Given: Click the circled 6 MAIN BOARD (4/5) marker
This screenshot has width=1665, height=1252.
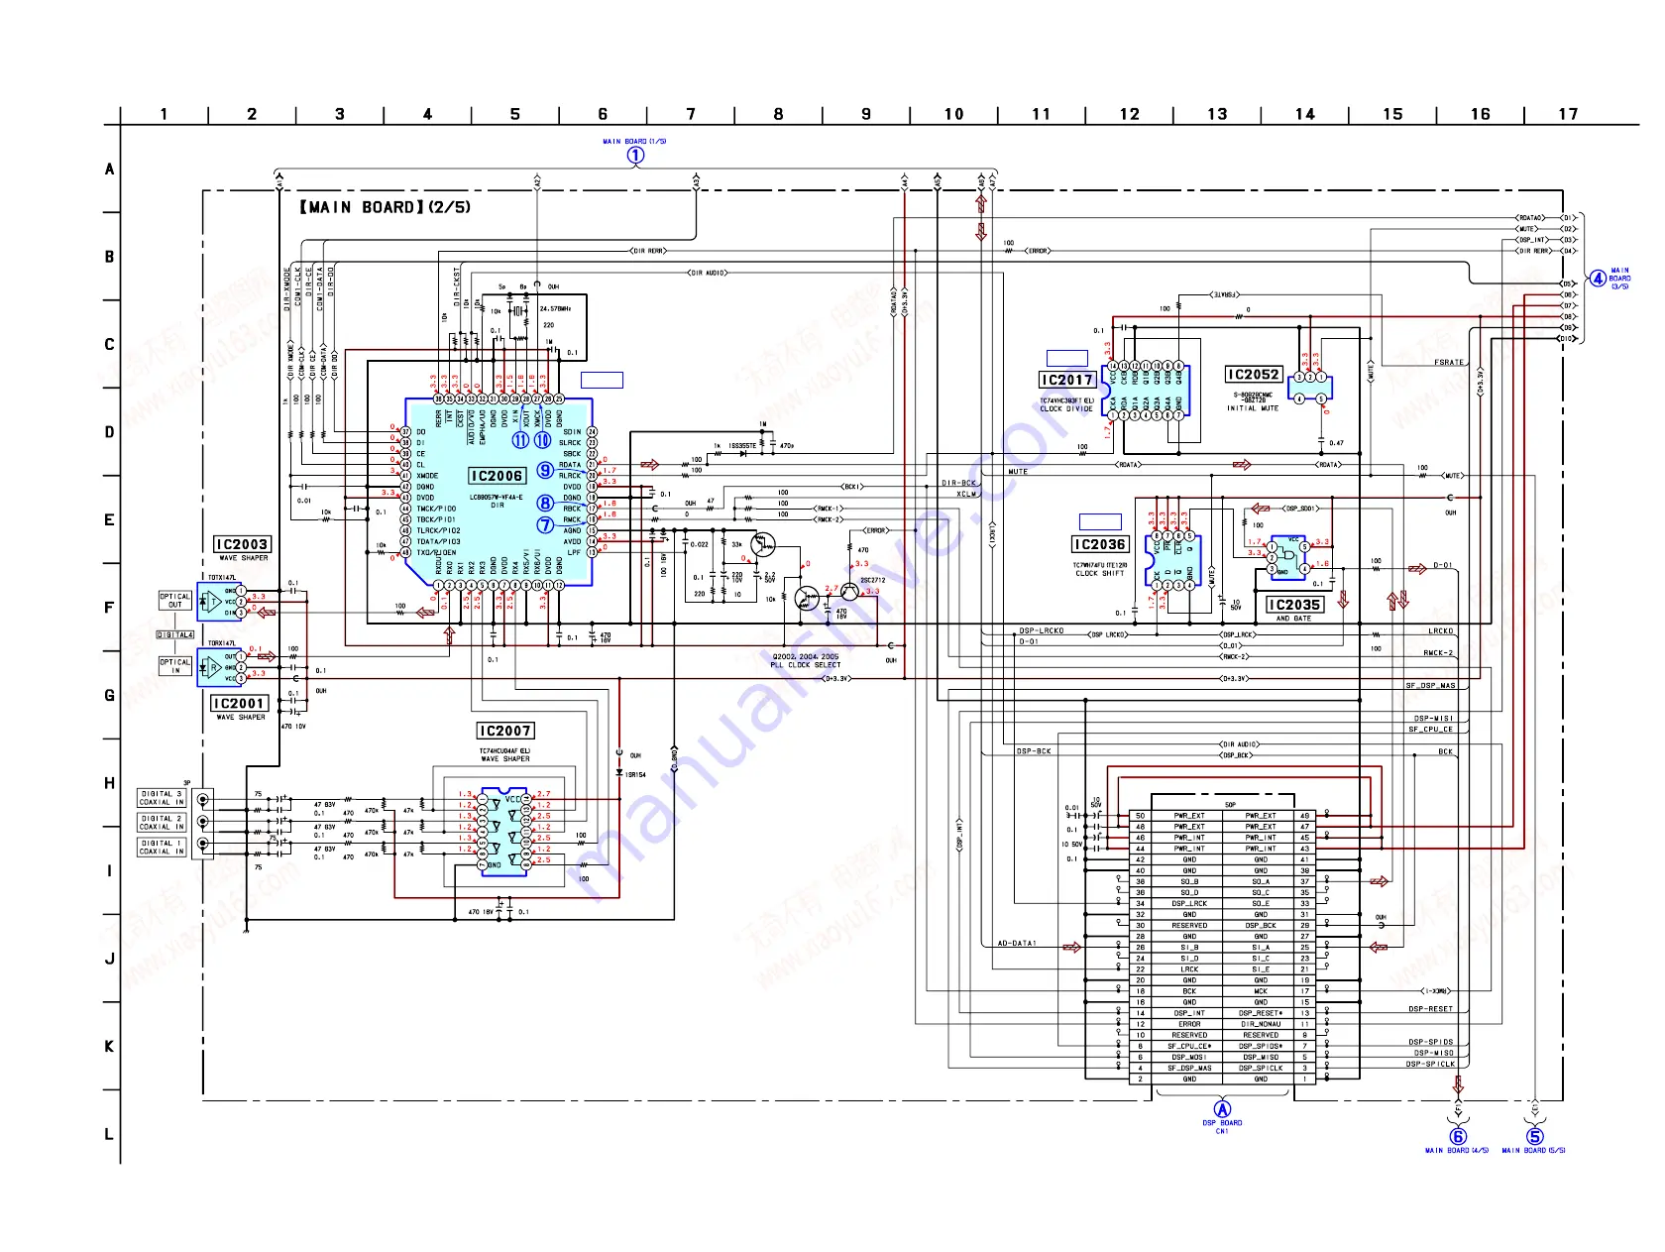Looking at the screenshot, I should (1458, 1137).
